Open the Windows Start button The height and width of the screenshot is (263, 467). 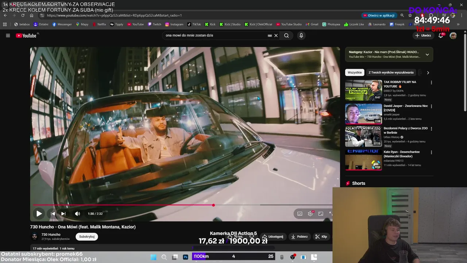(154, 257)
